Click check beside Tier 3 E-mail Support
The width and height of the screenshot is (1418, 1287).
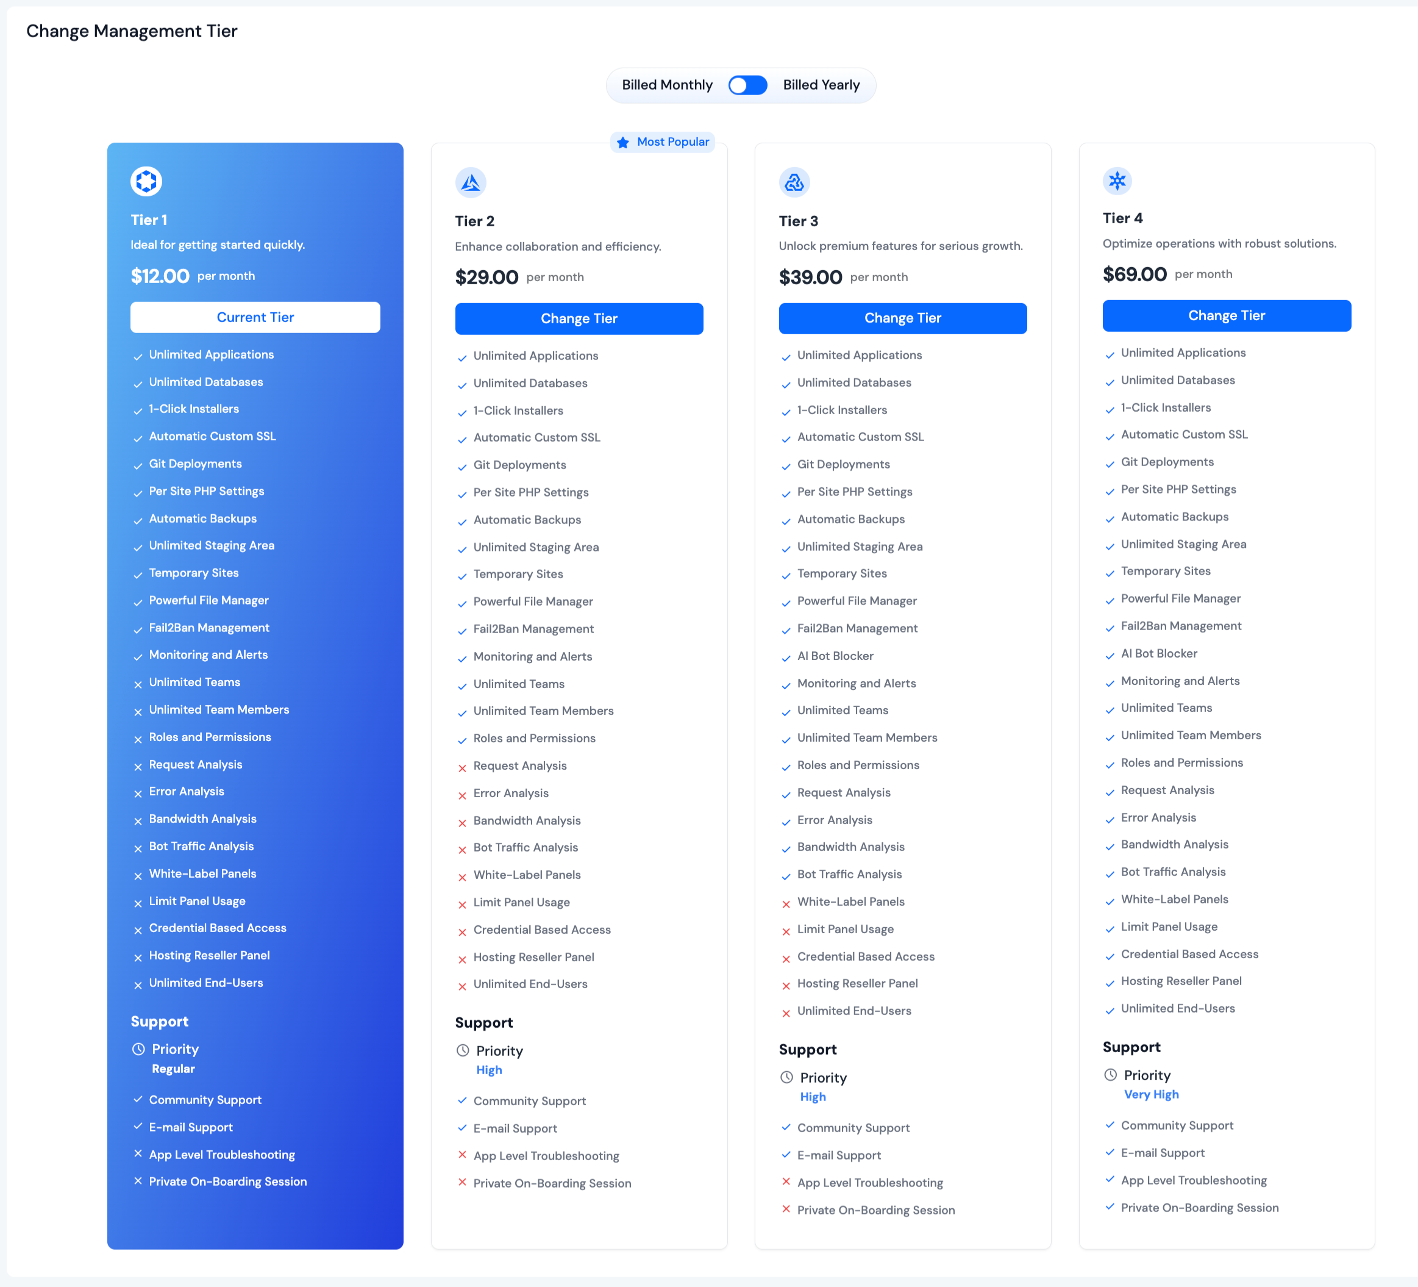pyautogui.click(x=786, y=1155)
